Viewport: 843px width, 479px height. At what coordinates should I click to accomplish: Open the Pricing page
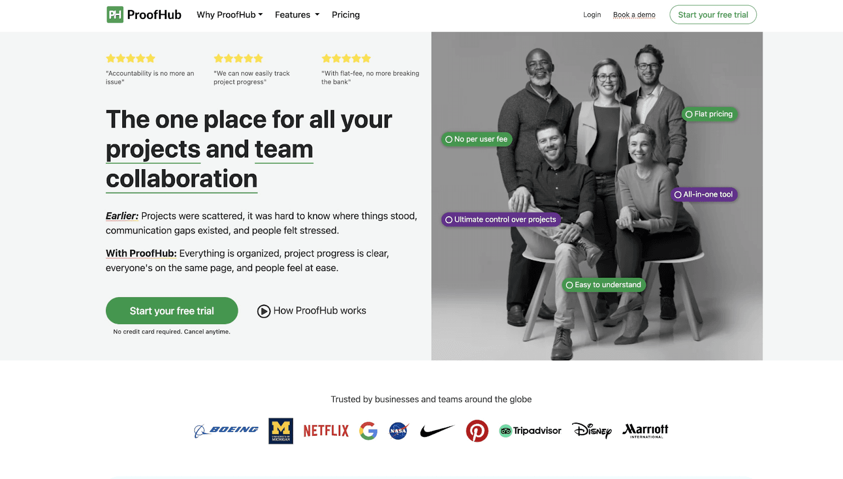tap(346, 15)
